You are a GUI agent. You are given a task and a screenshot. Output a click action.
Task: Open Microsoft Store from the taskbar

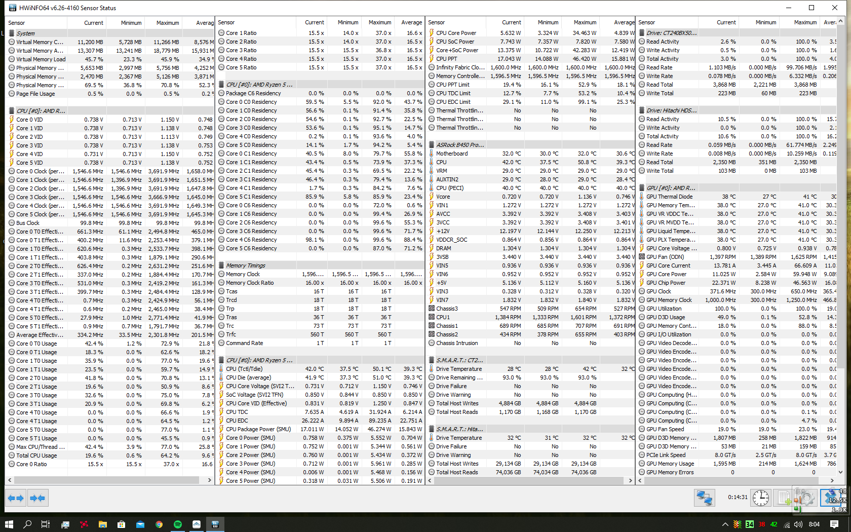(121, 524)
